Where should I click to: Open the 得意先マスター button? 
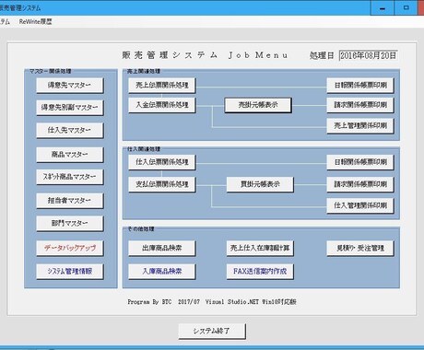point(70,86)
